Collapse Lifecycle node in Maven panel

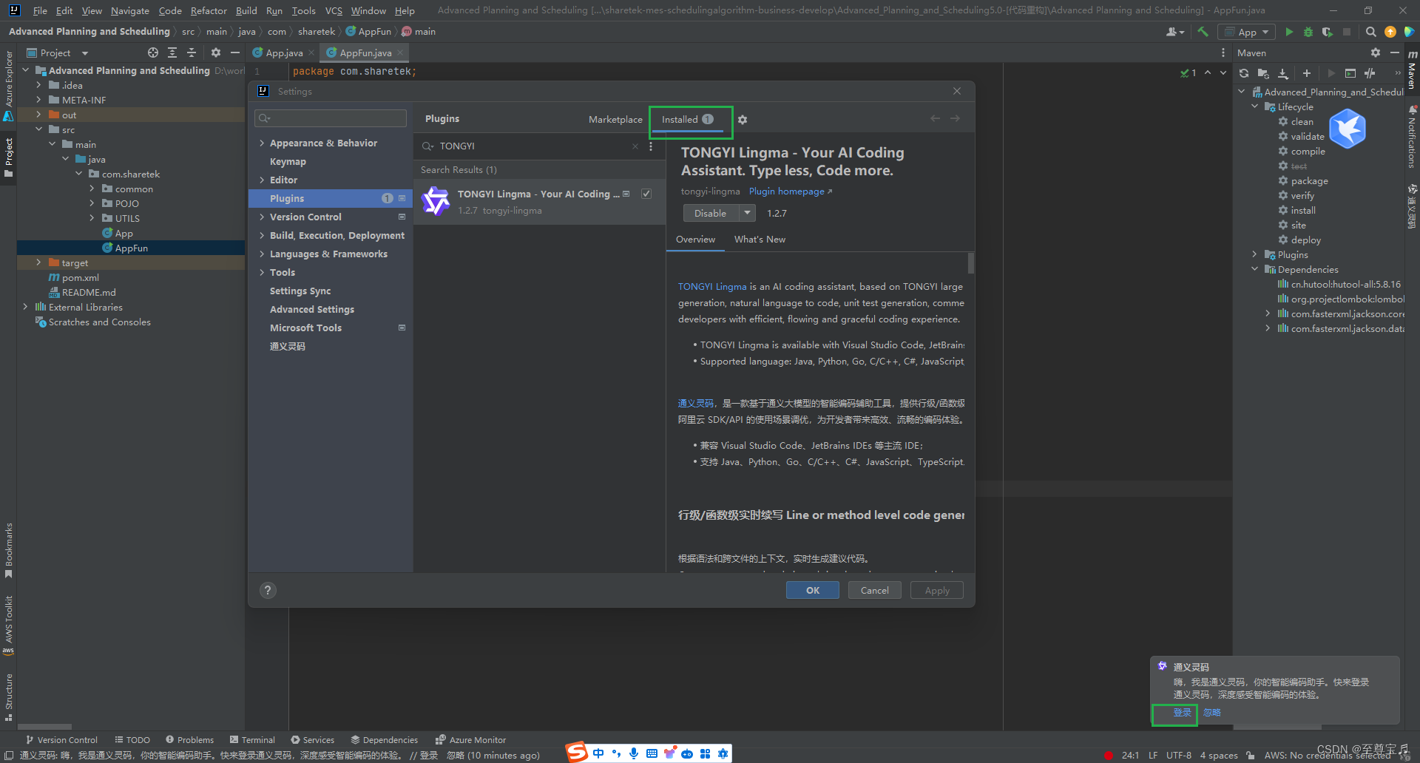coord(1255,107)
